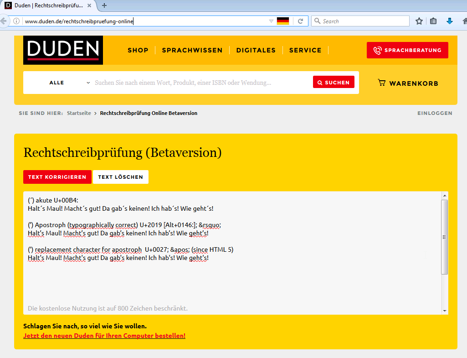Click the Duden logo
Viewport: 467px width, 358px height.
point(63,50)
